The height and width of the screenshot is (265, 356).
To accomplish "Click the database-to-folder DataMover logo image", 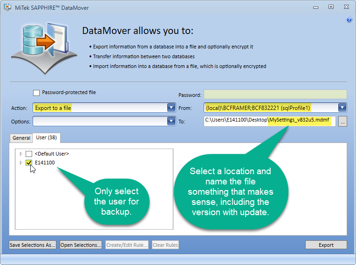I will pyautogui.click(x=44, y=48).
